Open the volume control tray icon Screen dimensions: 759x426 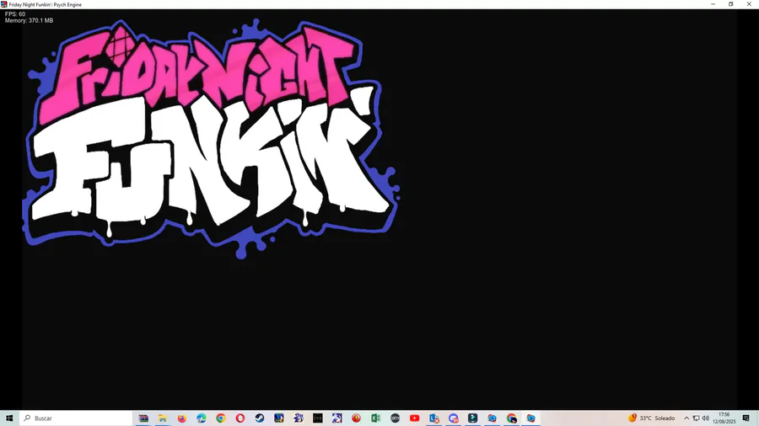point(706,418)
